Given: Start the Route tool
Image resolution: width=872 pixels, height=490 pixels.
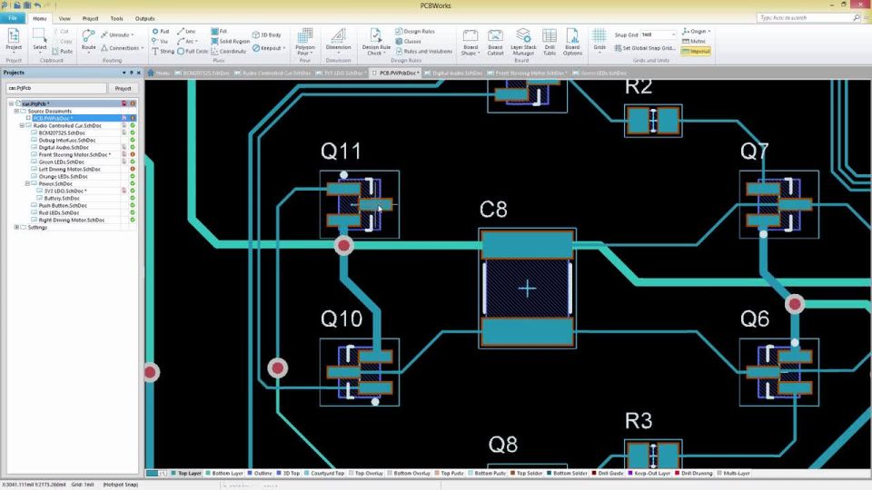Looking at the screenshot, I should 88,40.
